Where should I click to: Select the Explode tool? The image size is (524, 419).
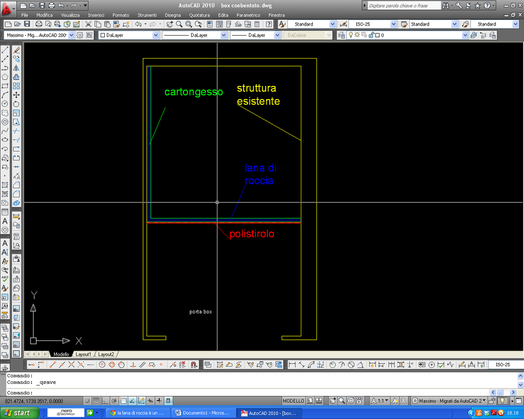(x=16, y=203)
